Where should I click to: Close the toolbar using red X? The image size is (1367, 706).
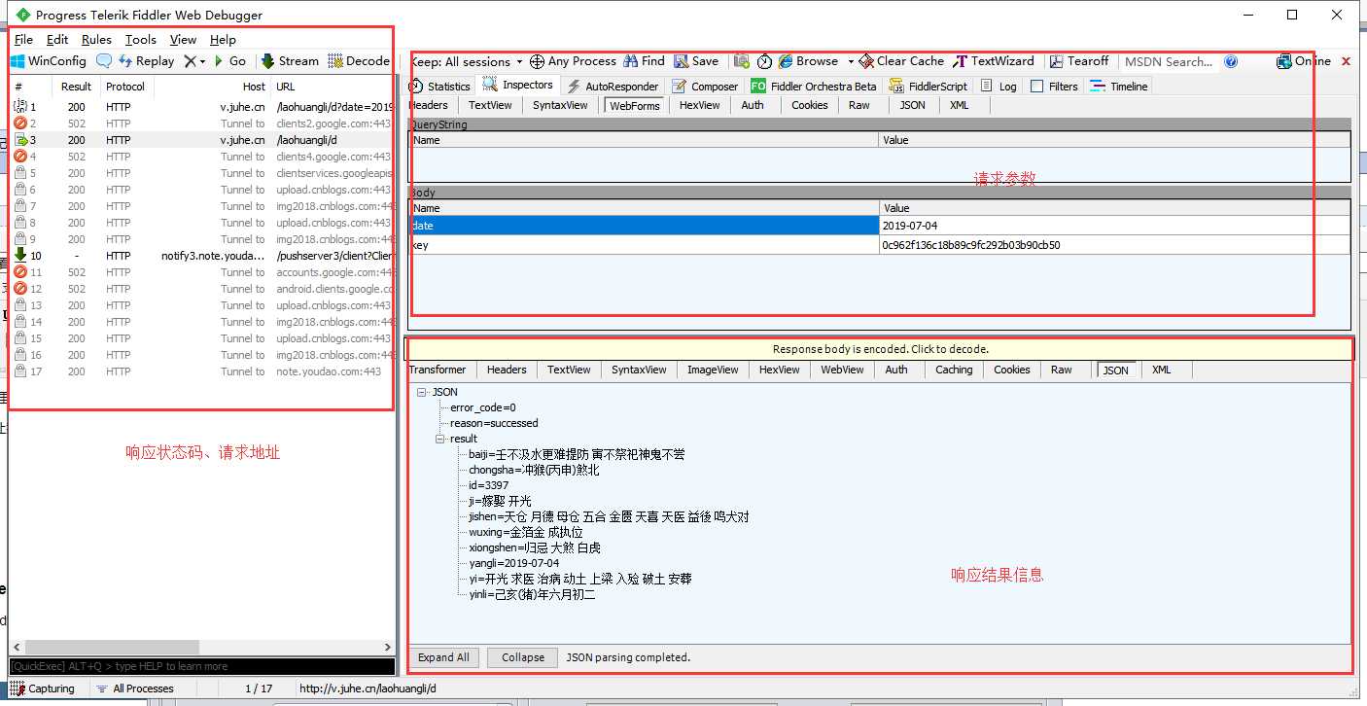coord(1346,61)
